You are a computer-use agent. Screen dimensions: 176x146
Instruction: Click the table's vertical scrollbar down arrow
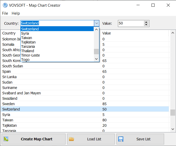[x=173, y=129]
